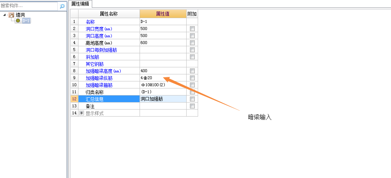The width and height of the screenshot is (391, 178).
Task: Click the 属性名称 column header
Action: click(109, 14)
